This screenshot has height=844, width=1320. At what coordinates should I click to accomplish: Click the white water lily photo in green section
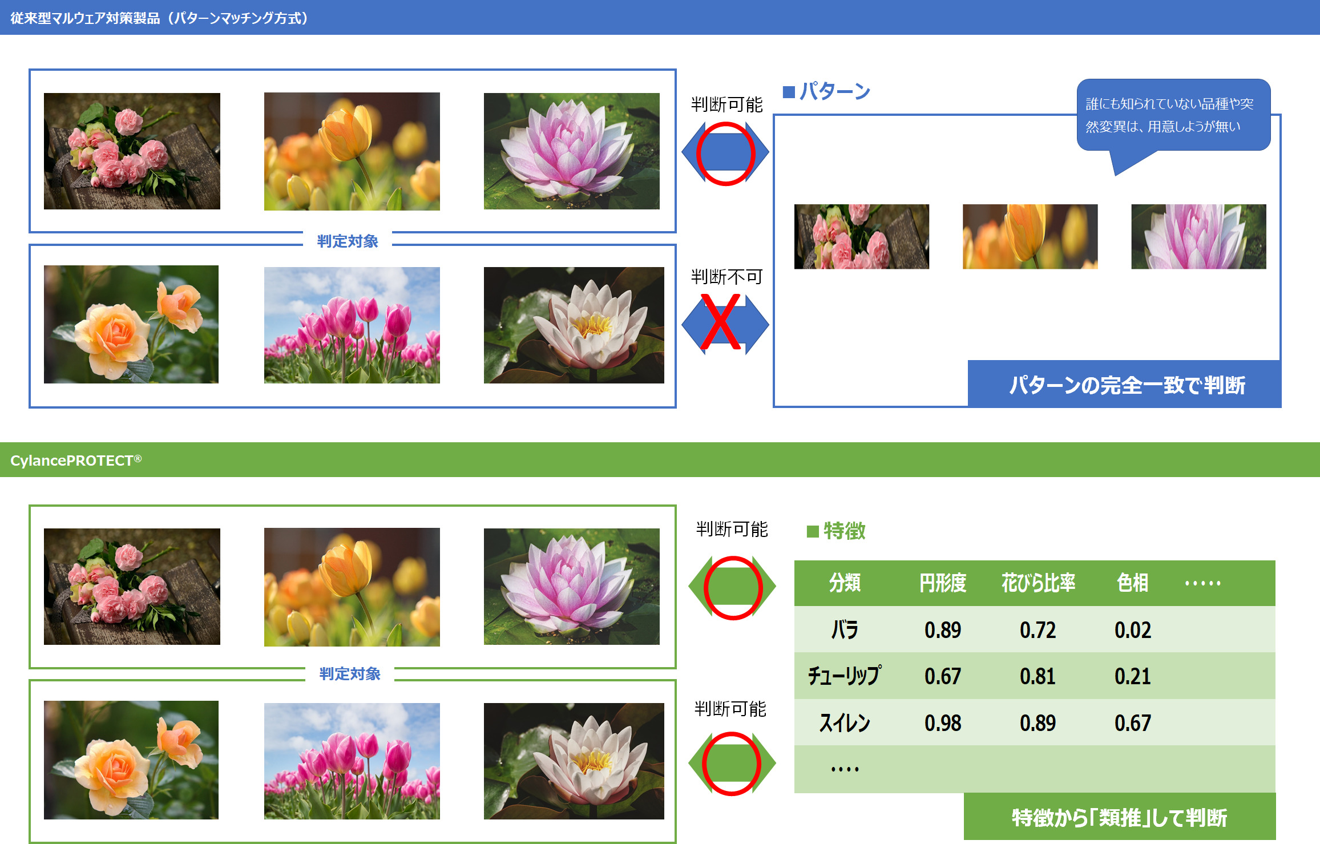tap(574, 761)
